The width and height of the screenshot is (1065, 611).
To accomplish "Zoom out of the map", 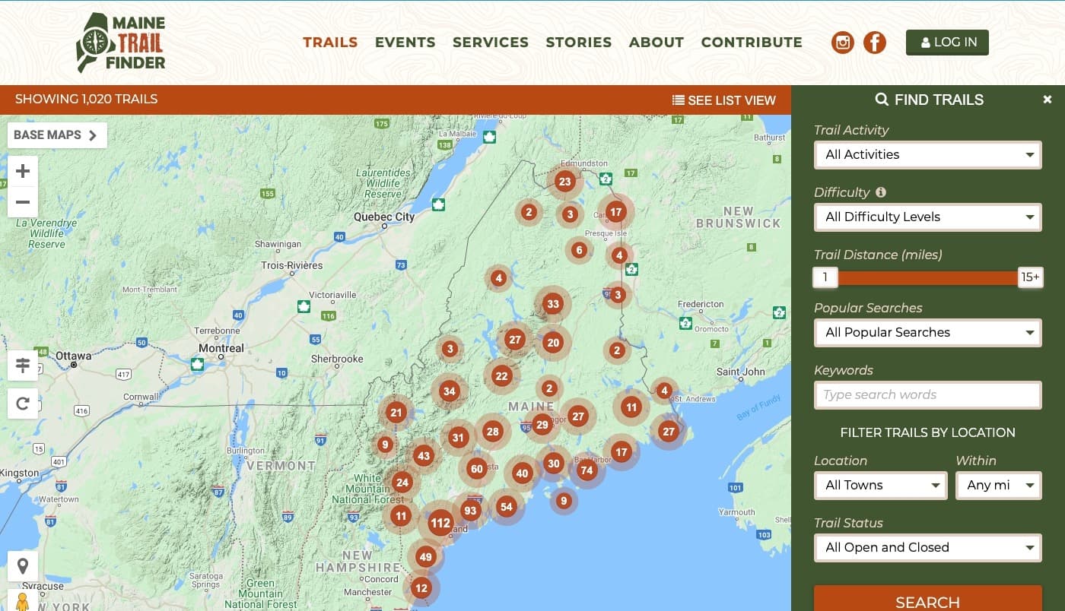I will 23,202.
